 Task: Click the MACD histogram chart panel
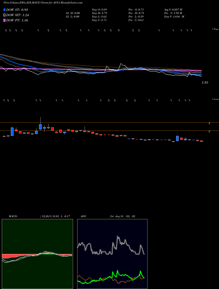click(37, 254)
